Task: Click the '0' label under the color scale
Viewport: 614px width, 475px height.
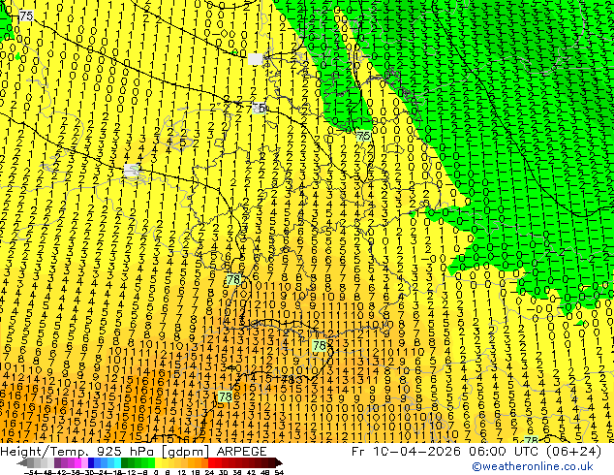Action: pos(156,473)
